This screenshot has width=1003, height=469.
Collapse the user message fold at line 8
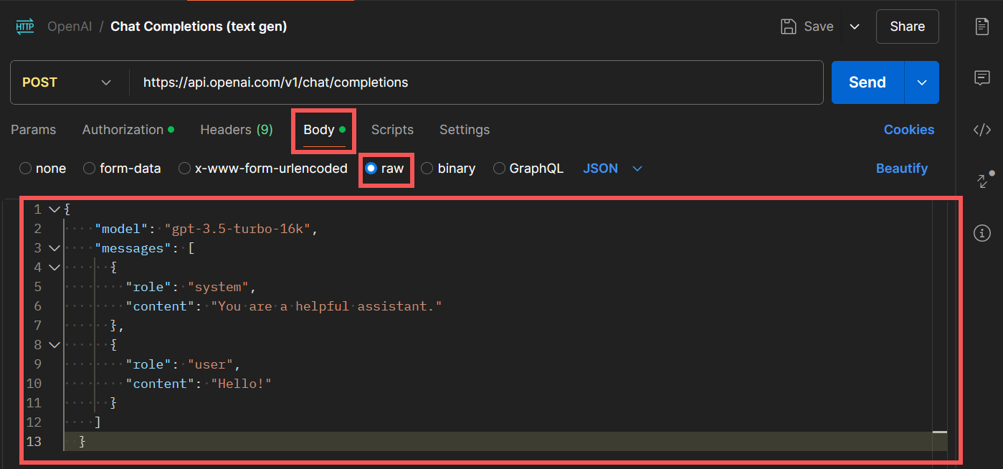(x=54, y=345)
